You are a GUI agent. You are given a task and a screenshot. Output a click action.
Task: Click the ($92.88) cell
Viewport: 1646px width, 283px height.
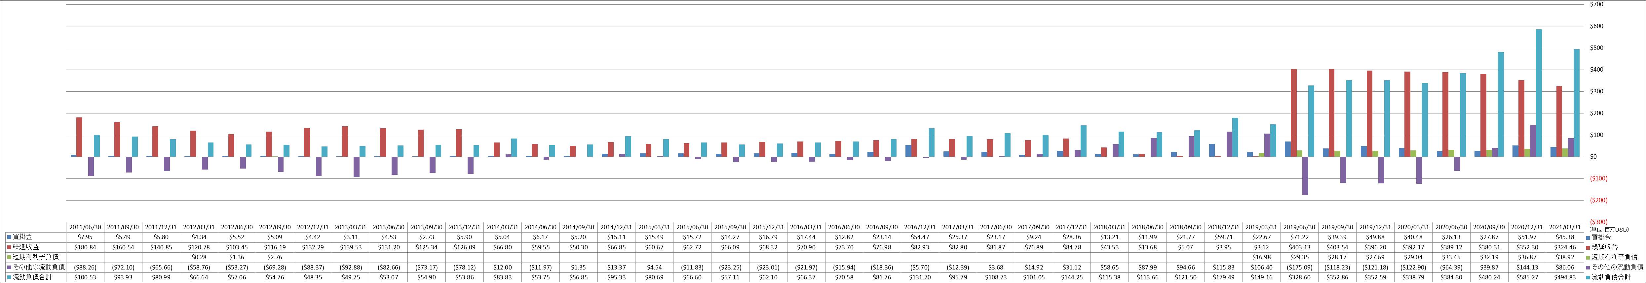pos(351,267)
